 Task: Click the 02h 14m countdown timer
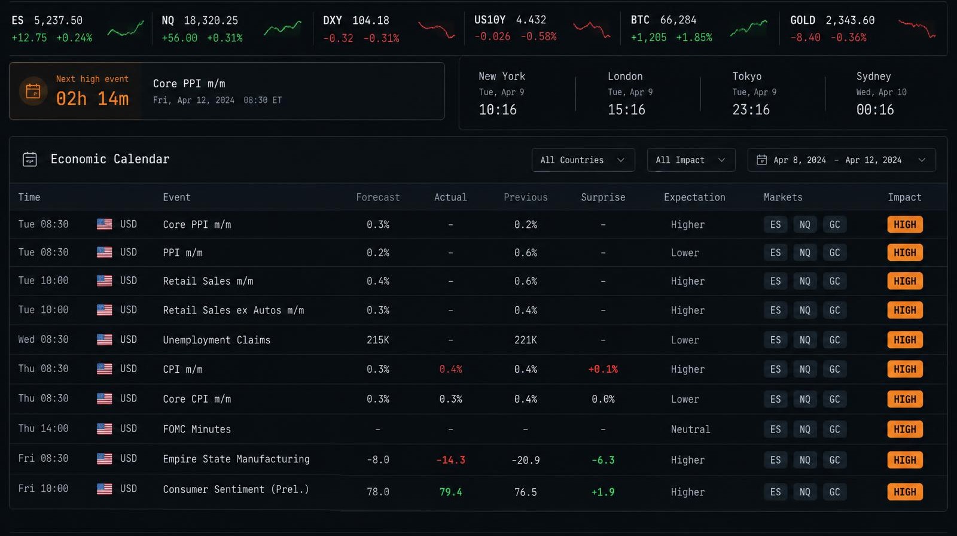click(x=93, y=99)
